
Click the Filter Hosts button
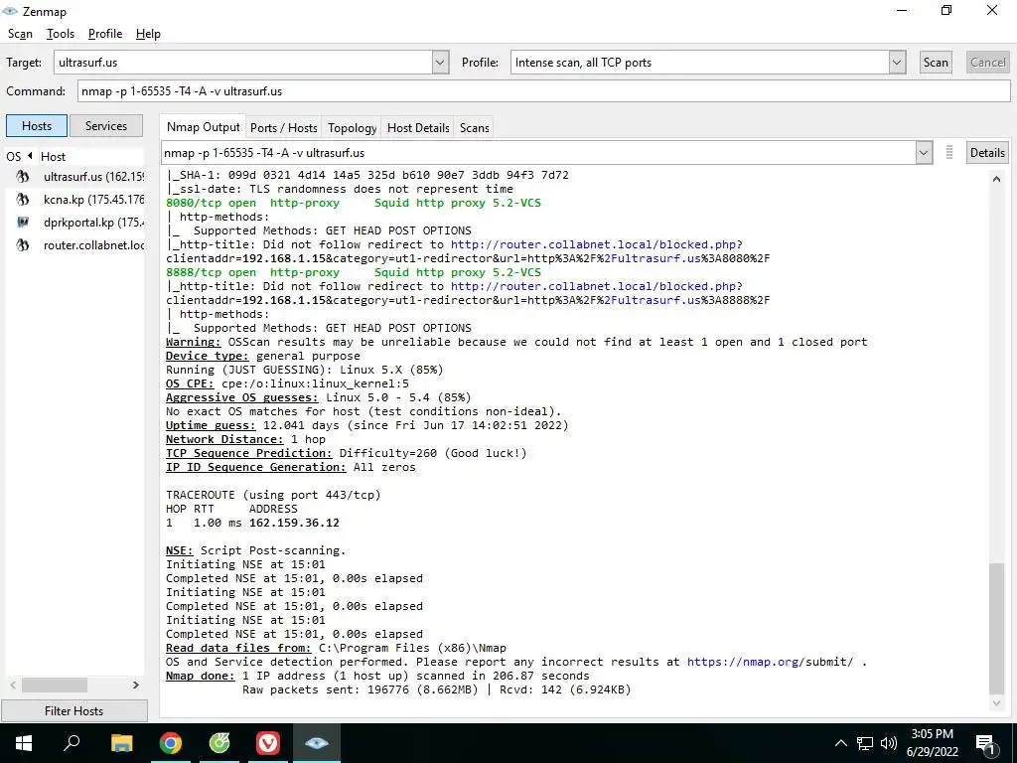pos(73,711)
